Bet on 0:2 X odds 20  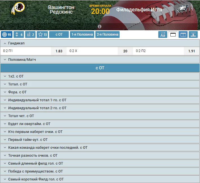pyautogui.click(x=125, y=51)
